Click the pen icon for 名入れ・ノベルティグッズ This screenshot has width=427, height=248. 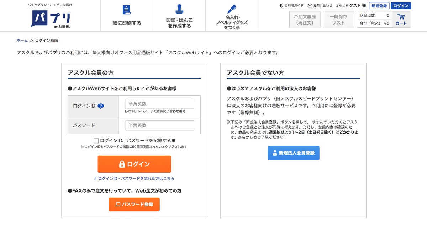[232, 9]
